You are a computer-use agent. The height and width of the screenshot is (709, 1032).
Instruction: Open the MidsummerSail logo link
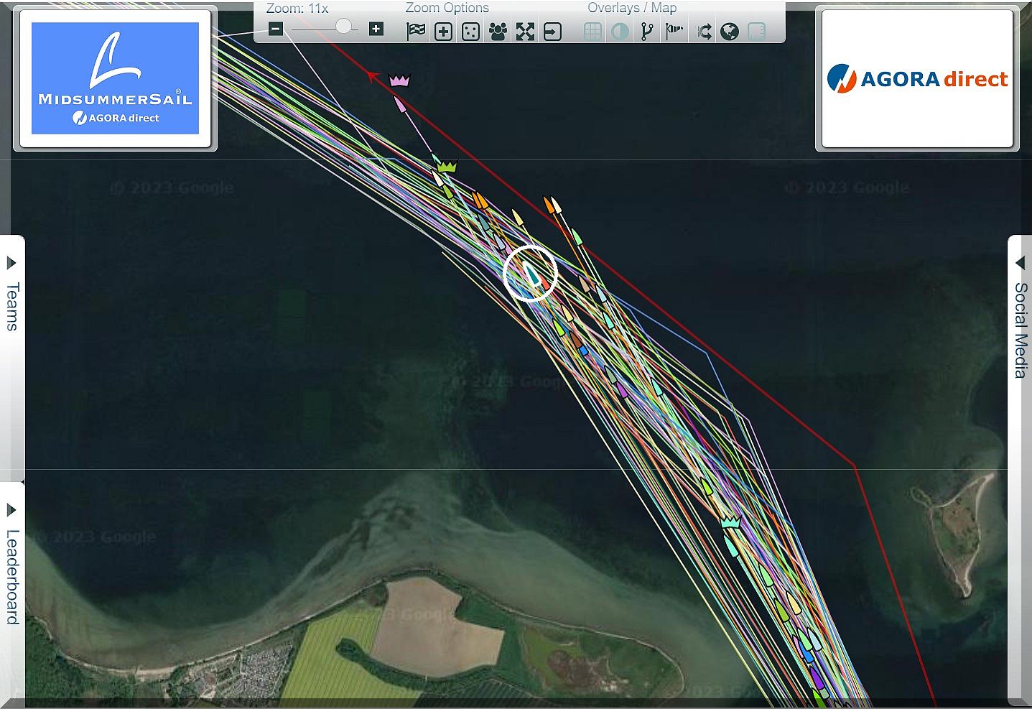(115, 78)
